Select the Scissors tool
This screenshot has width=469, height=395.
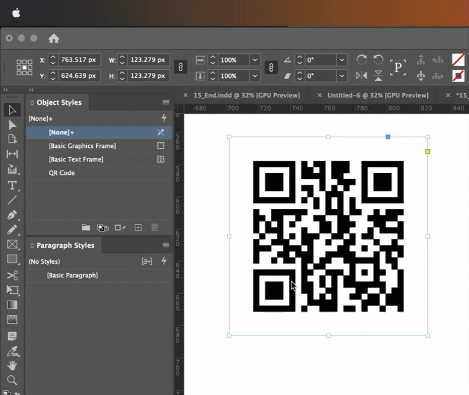coord(12,275)
